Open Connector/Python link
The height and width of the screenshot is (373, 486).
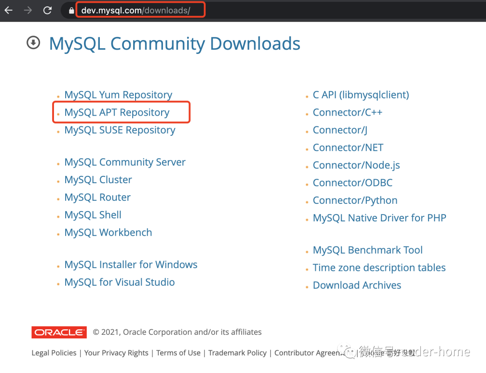[355, 201]
